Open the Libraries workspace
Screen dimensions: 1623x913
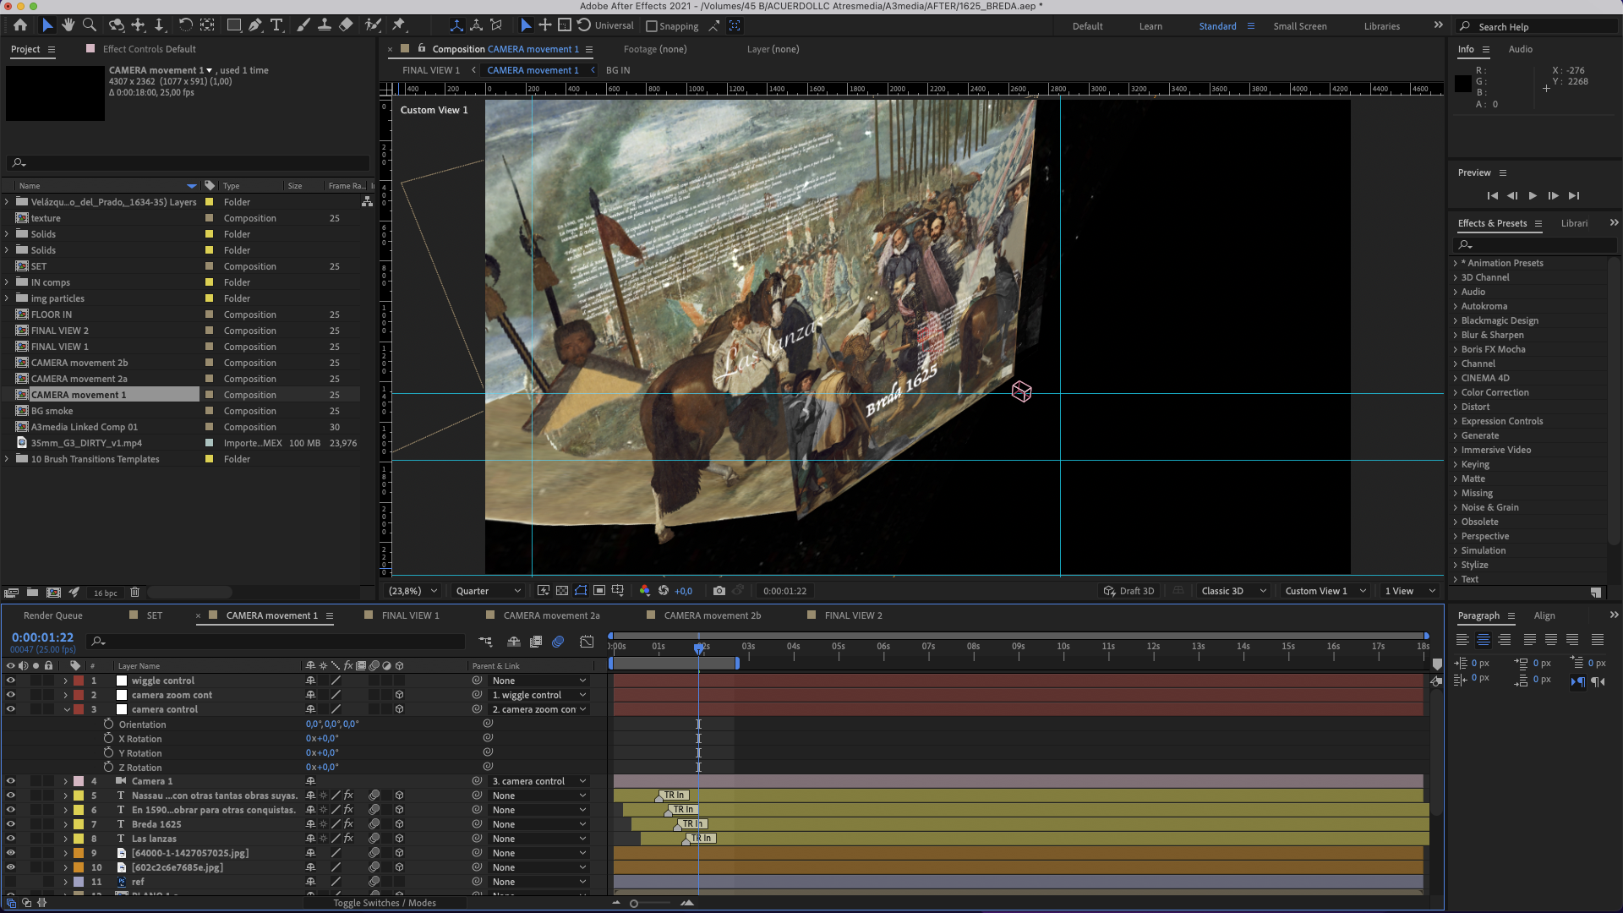click(x=1381, y=26)
